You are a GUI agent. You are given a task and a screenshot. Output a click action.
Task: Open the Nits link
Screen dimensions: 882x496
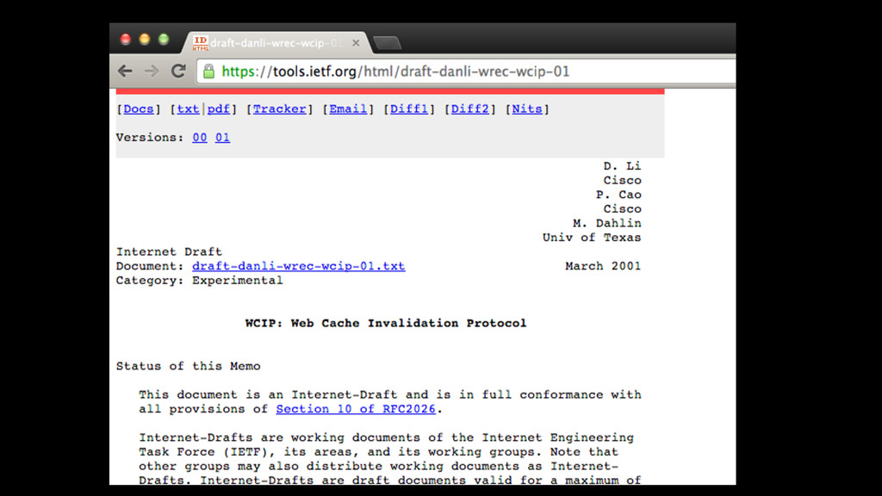[527, 109]
